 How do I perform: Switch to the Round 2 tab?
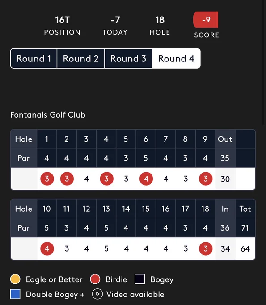[80, 59]
